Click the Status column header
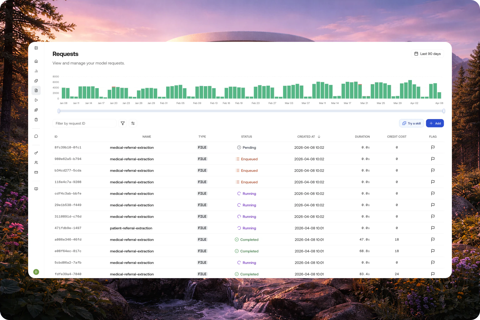Viewport: 480px width, 320px height. coord(246,137)
